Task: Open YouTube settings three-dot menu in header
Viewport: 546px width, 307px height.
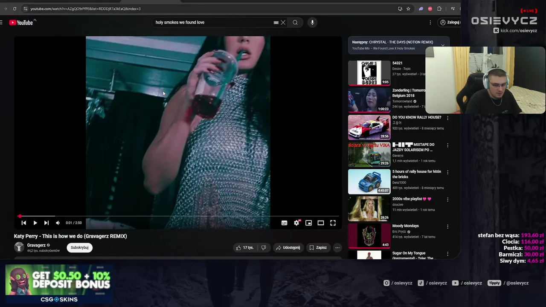Action: coord(430,23)
